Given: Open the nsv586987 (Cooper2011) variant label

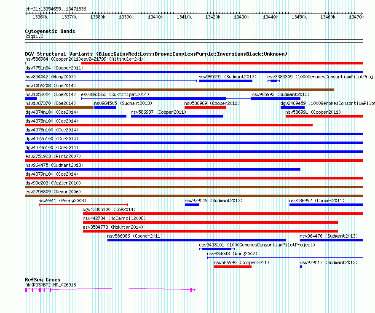Looking at the screenshot, I should click(x=158, y=112).
